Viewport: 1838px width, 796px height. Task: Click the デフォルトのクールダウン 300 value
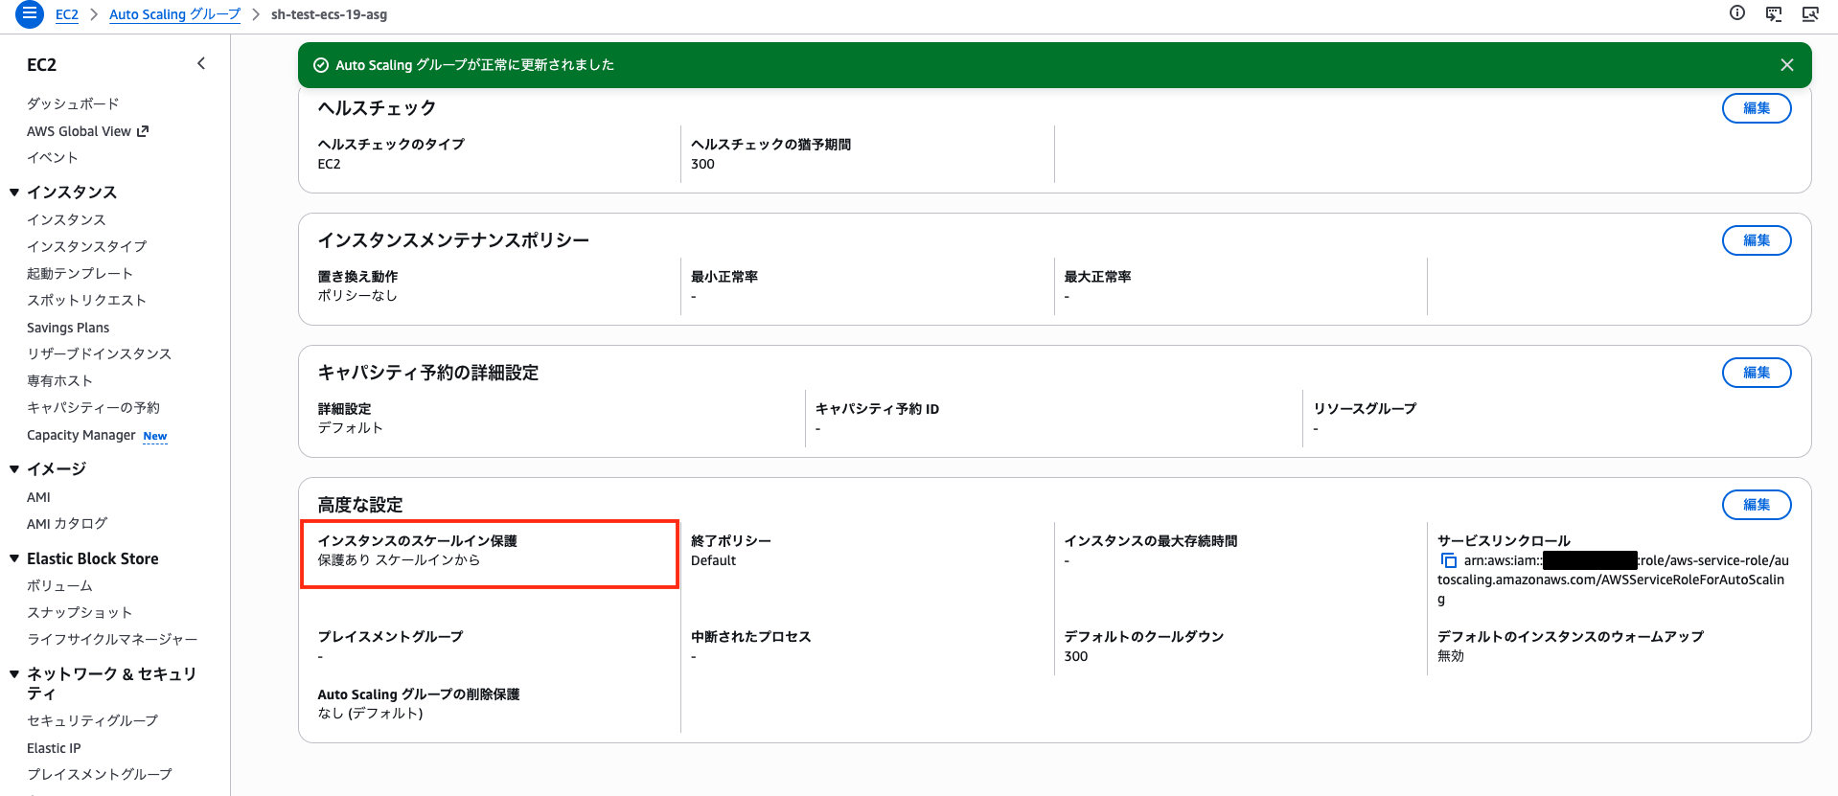click(x=1076, y=656)
